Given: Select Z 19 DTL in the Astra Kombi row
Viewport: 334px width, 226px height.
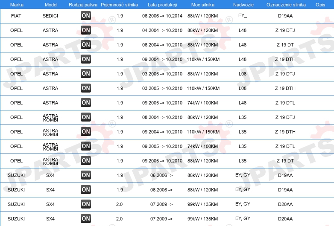Looking at the screenshot, I should coord(285,146).
